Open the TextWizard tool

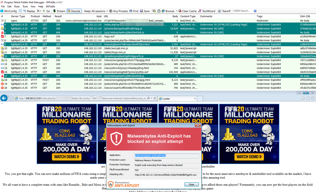[x=207, y=11]
